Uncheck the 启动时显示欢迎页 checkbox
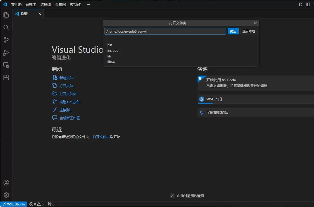Image resolution: width=314 pixels, height=207 pixels. 172,196
